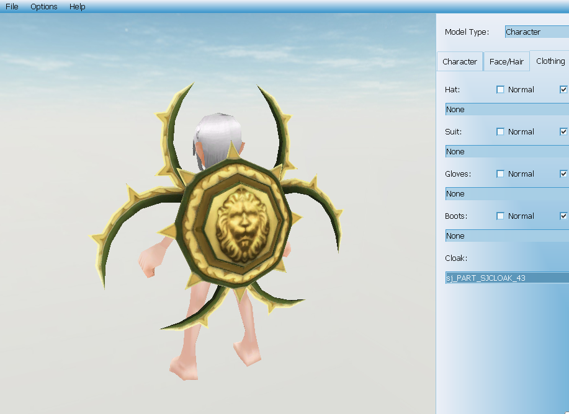Uncheck the checked box right of Hat Normal
Screen dimensions: 569x414
tap(564, 89)
